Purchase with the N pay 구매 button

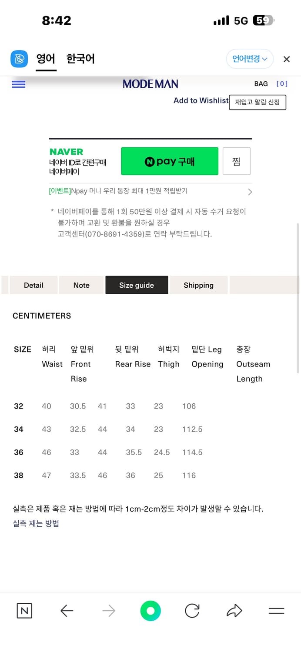tap(170, 161)
